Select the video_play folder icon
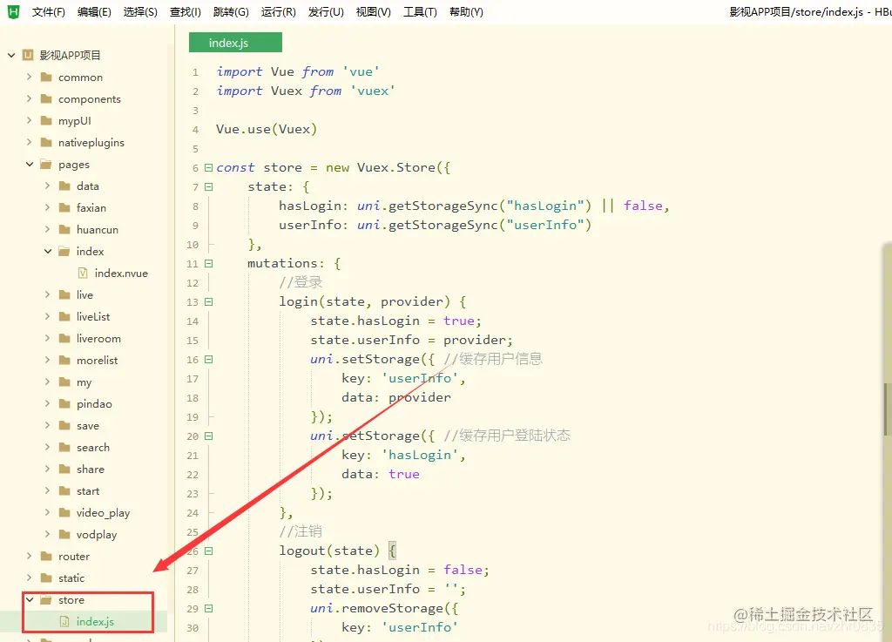892x642 pixels. [64, 513]
